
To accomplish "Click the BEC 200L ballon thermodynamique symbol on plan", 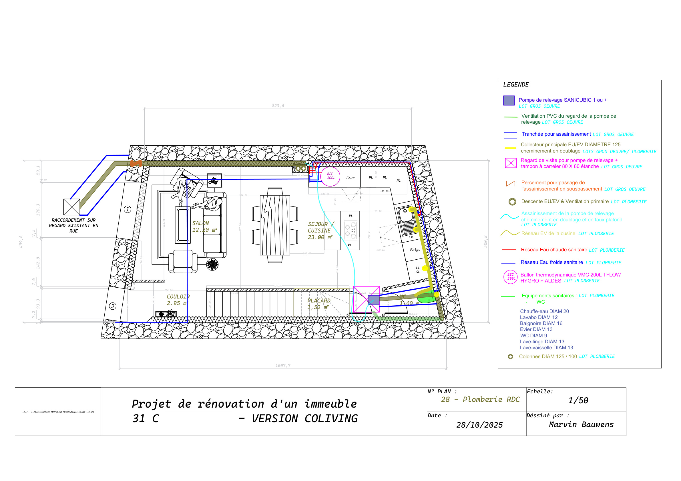I will [x=330, y=177].
